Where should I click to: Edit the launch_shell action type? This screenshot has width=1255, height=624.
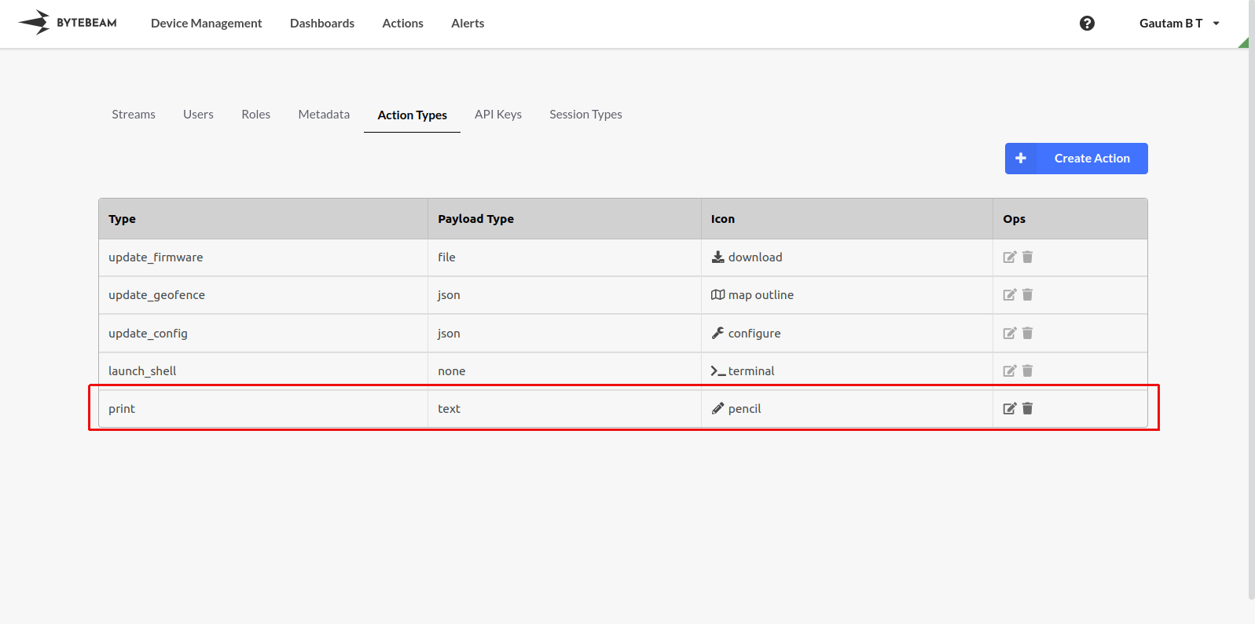click(1010, 370)
